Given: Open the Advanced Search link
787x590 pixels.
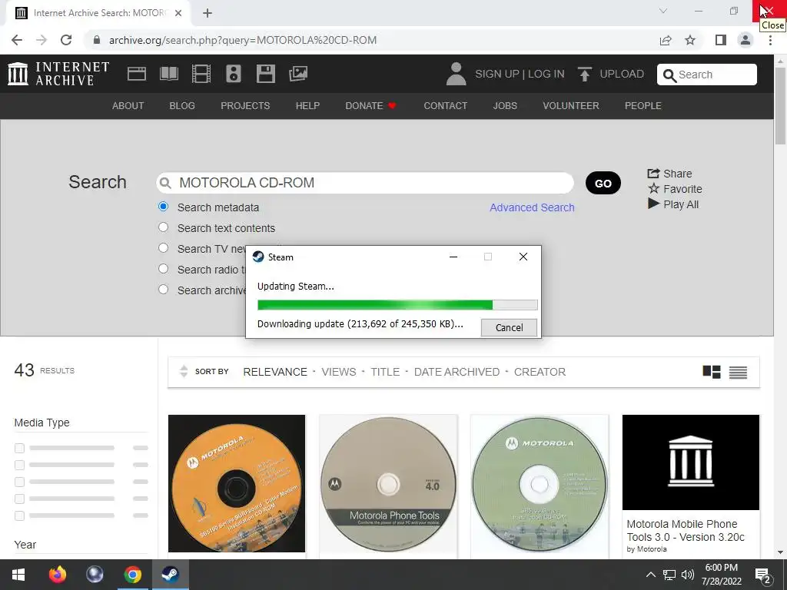Looking at the screenshot, I should (x=532, y=207).
